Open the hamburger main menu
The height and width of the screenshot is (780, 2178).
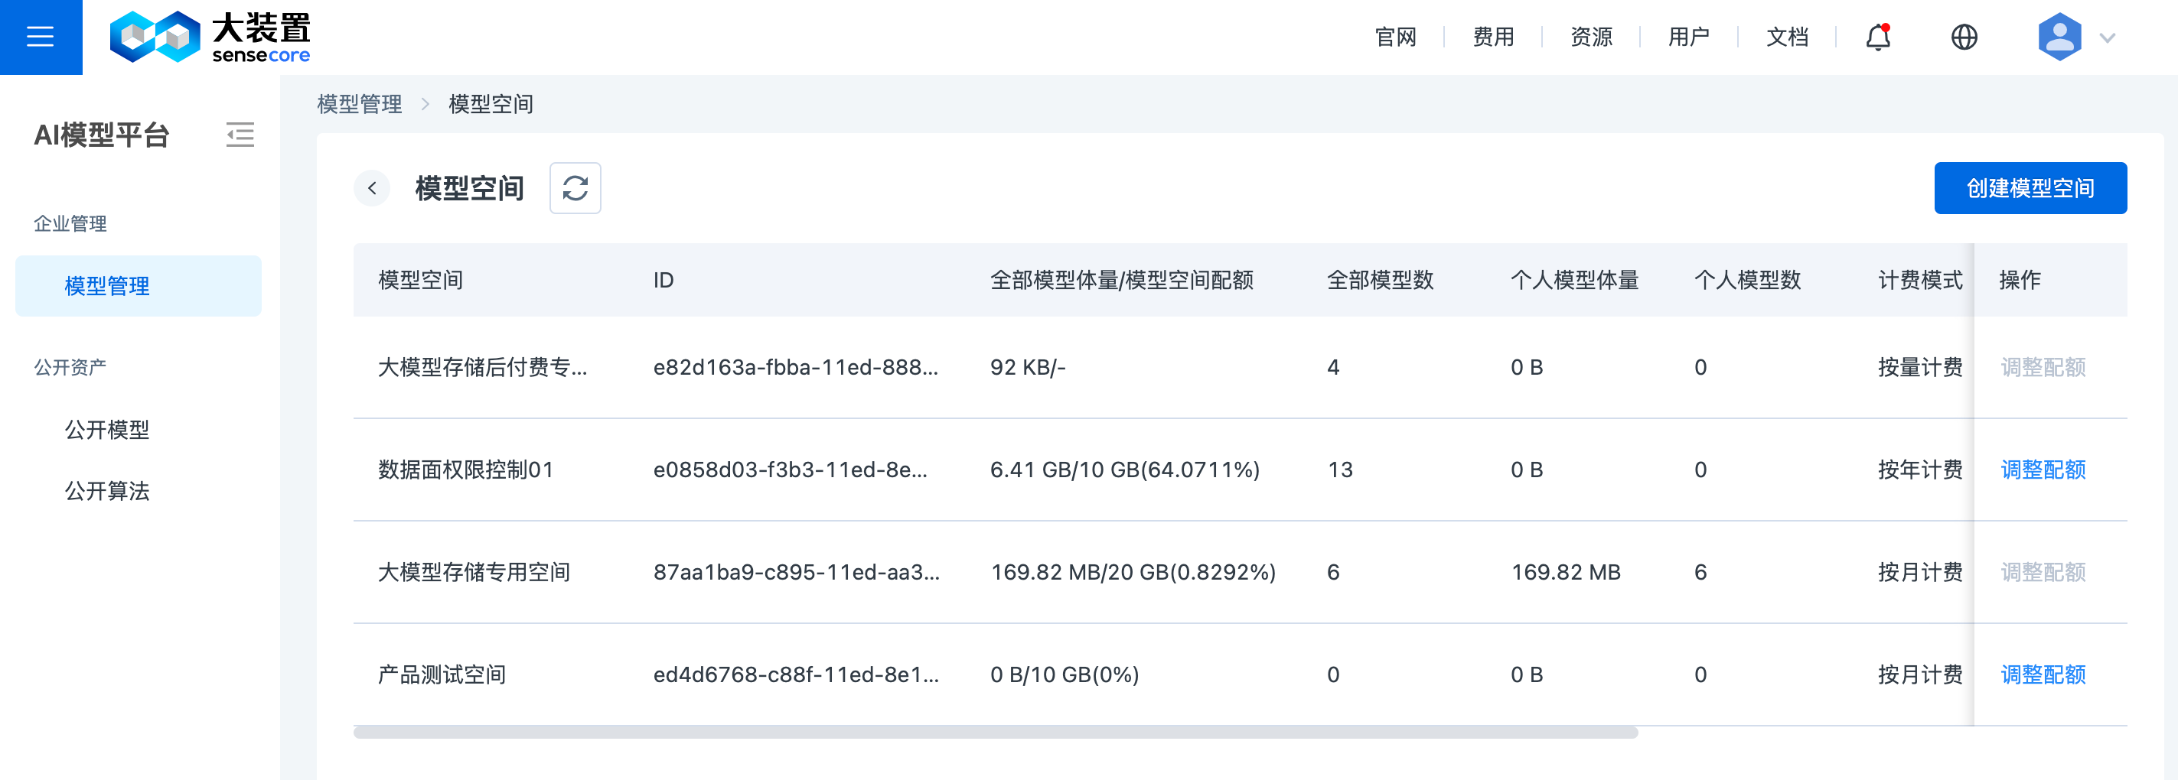(x=41, y=37)
